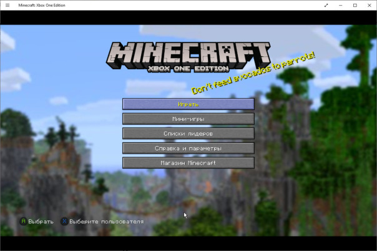This screenshot has width=377, height=251.
Task: Select the Играть menu button
Action: tap(188, 104)
